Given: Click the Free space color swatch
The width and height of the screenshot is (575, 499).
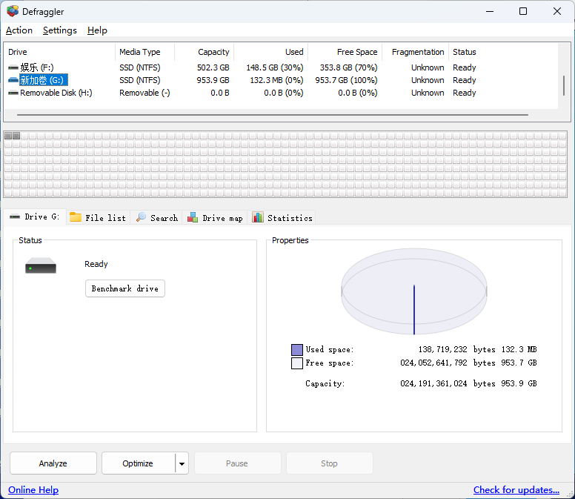Looking at the screenshot, I should point(296,363).
